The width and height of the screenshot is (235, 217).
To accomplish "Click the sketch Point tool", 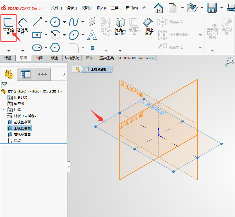I will (x=92, y=48).
